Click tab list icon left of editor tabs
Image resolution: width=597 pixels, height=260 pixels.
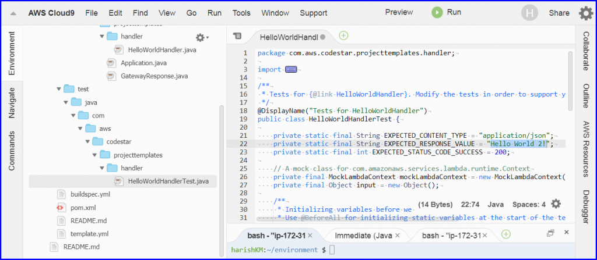[x=237, y=36]
